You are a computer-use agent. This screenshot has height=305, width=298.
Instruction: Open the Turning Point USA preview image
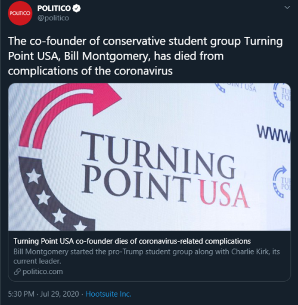pos(150,157)
